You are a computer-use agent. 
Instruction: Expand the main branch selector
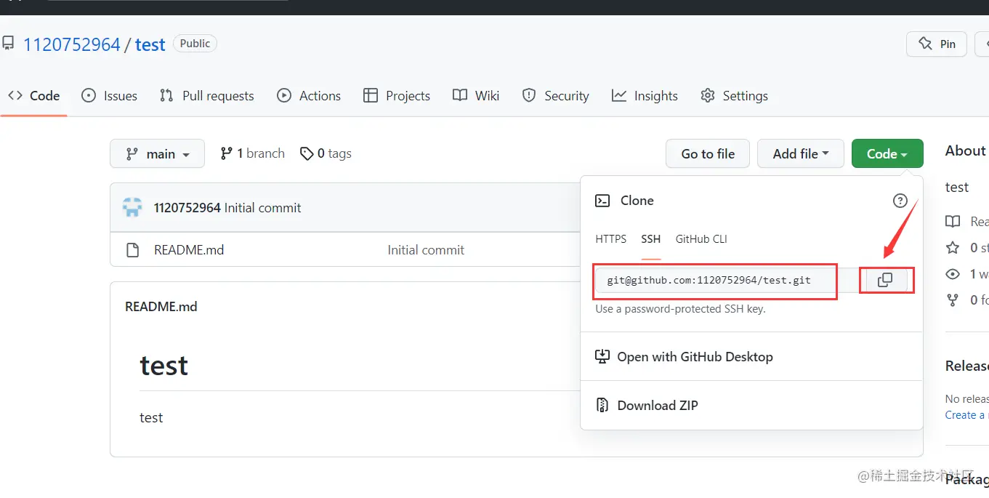click(157, 153)
